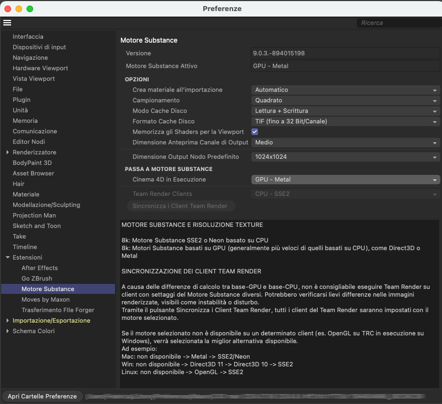Click the Versione value field
Image resolution: width=442 pixels, height=404 pixels.
(345, 53)
